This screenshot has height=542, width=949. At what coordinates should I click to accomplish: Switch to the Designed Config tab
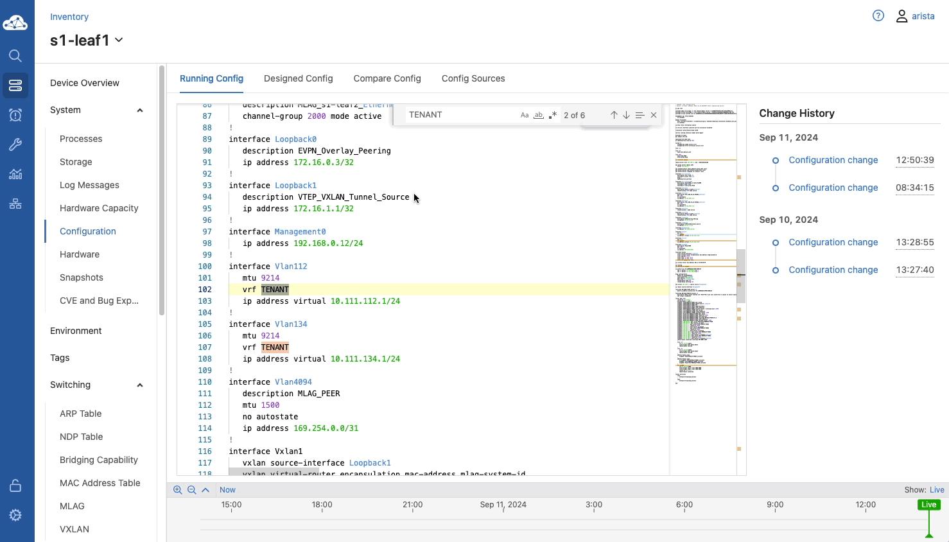[298, 78]
